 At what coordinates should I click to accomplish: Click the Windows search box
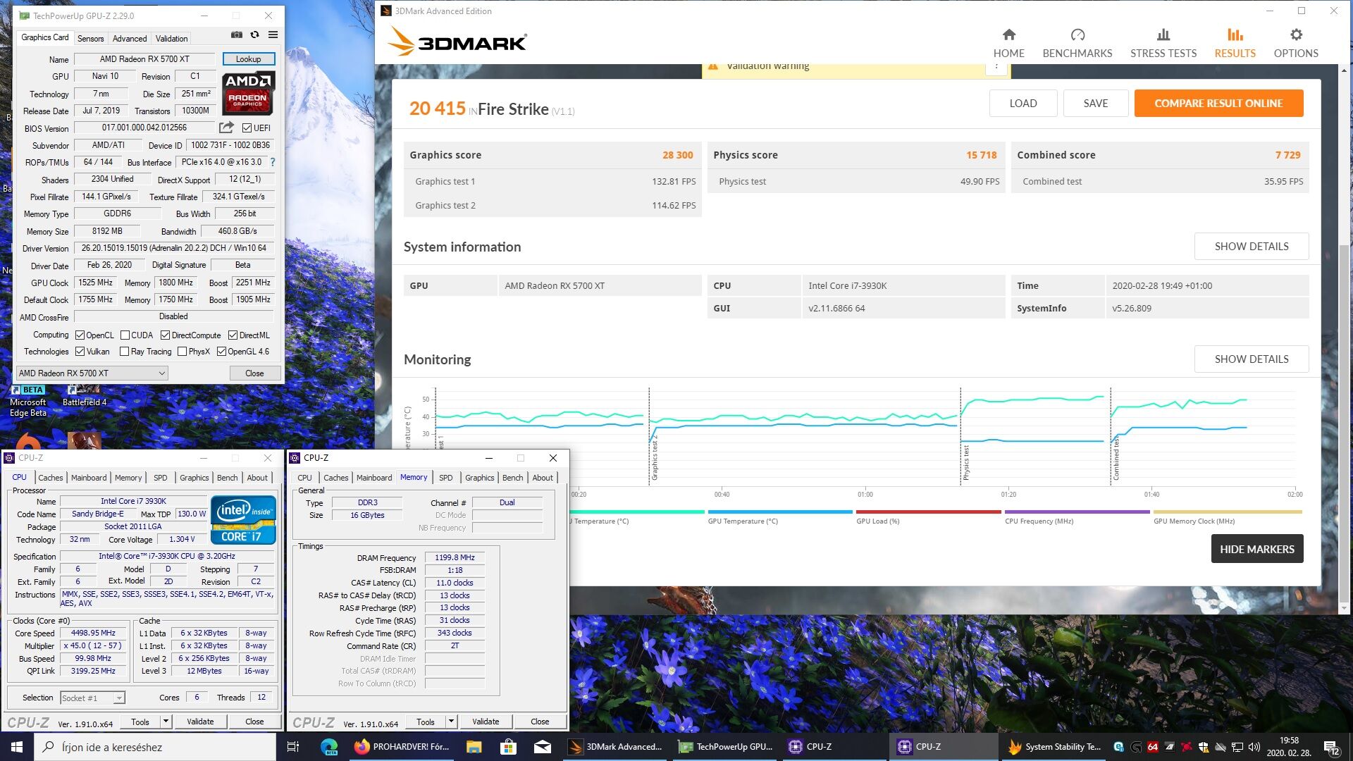pyautogui.click(x=155, y=747)
